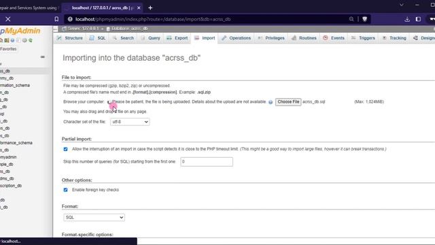Click the Choose File button
Screen dimensions: 435x245
coord(288,102)
